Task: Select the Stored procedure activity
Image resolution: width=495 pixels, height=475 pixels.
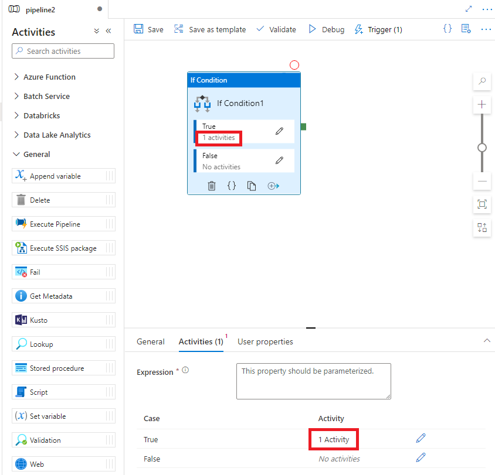Action: point(63,368)
